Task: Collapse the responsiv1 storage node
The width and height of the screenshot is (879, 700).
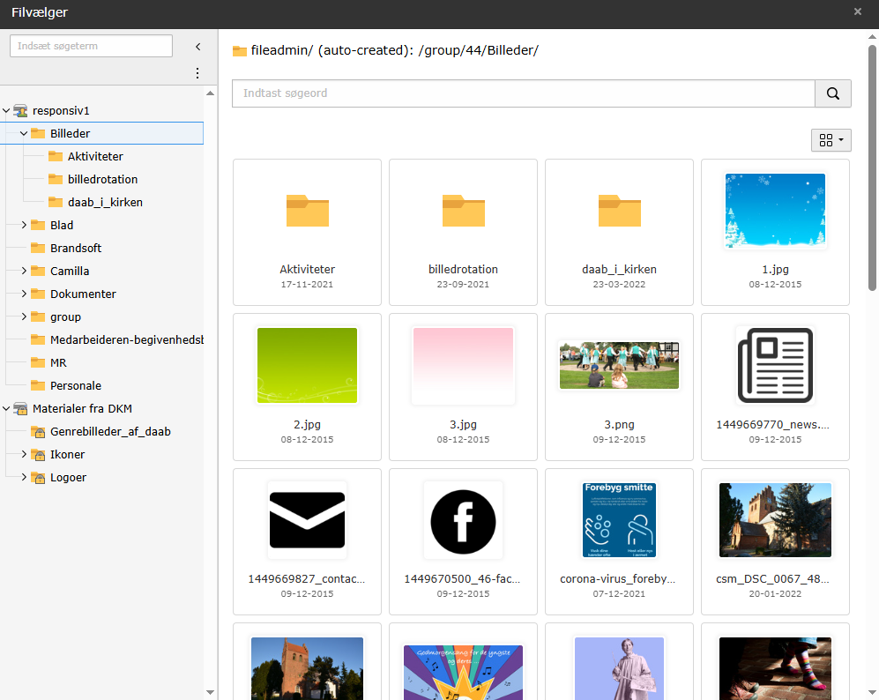Action: [x=6, y=111]
